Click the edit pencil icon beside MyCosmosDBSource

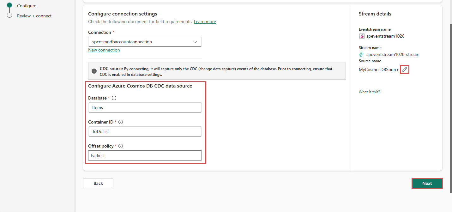[404, 70]
